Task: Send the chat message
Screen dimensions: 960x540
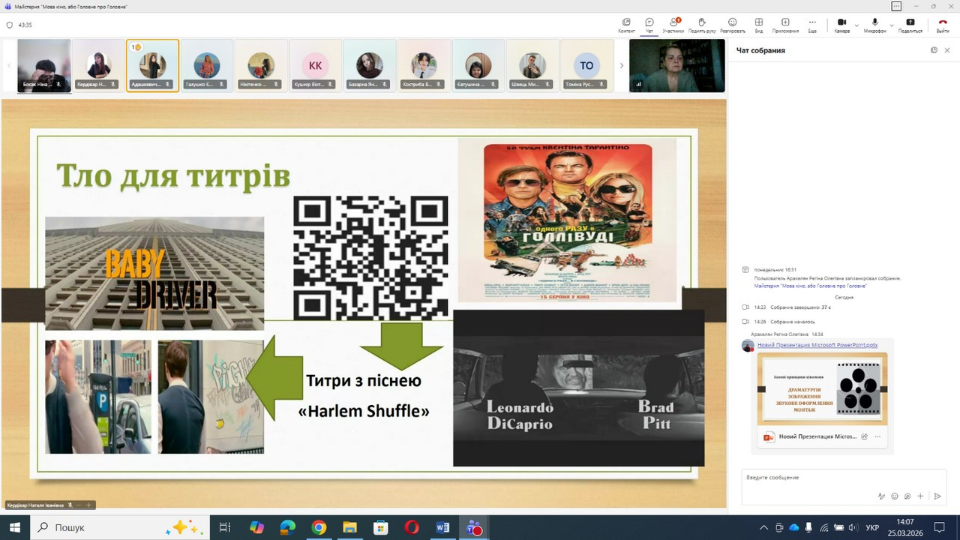Action: [937, 496]
